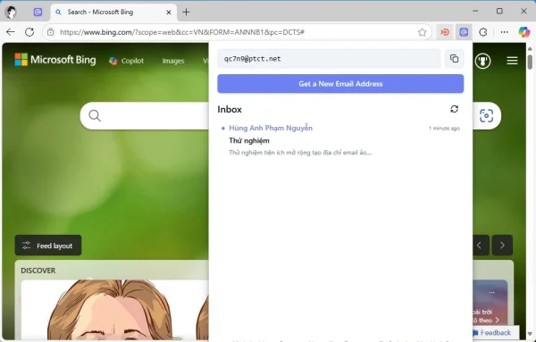Image resolution: width=536 pixels, height=342 pixels.
Task: Reload the Bing page
Action: [x=29, y=32]
